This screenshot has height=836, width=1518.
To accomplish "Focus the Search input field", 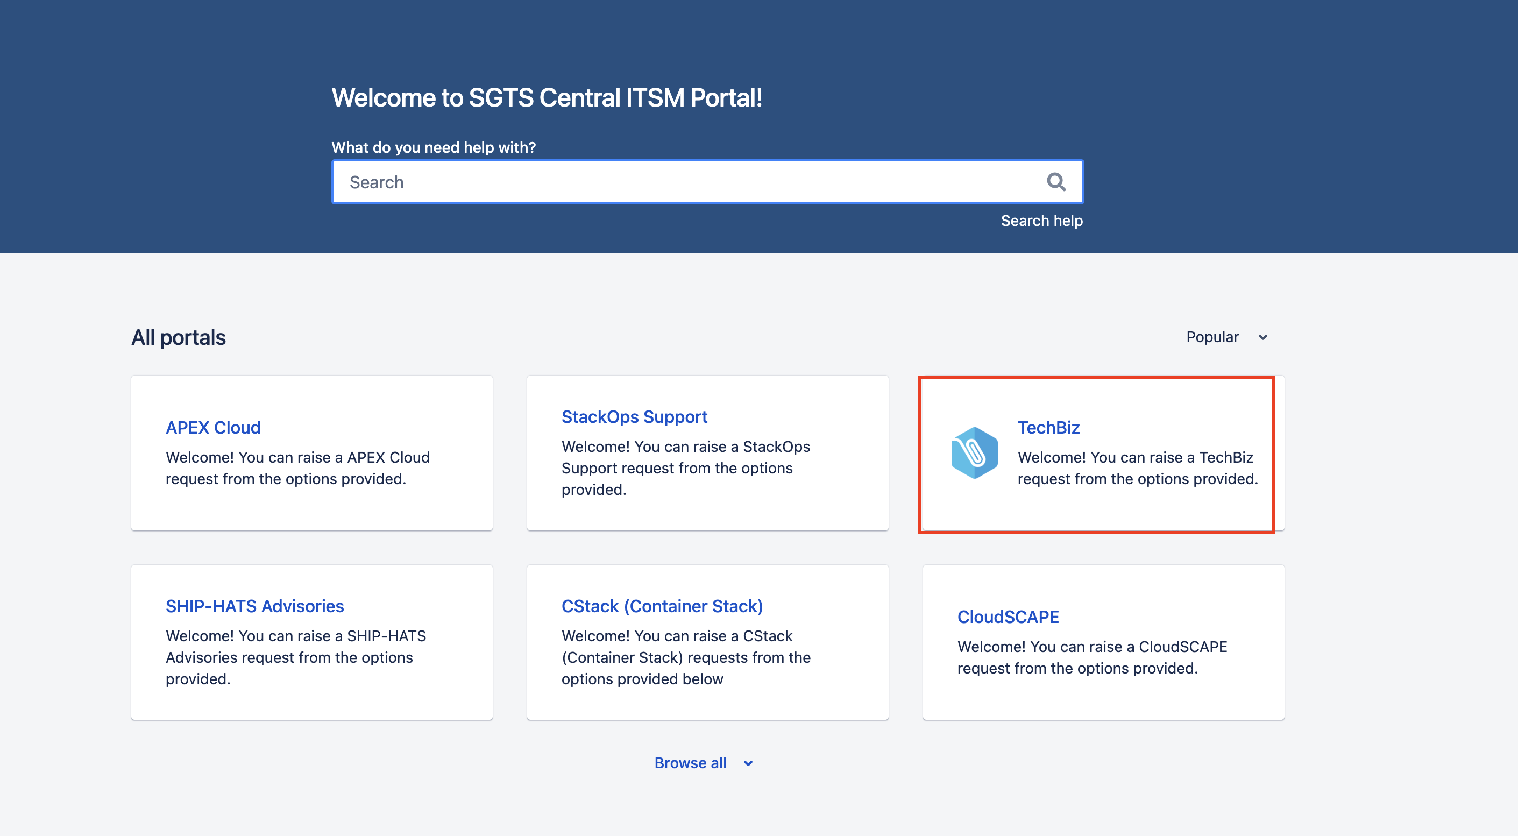I will coord(684,182).
